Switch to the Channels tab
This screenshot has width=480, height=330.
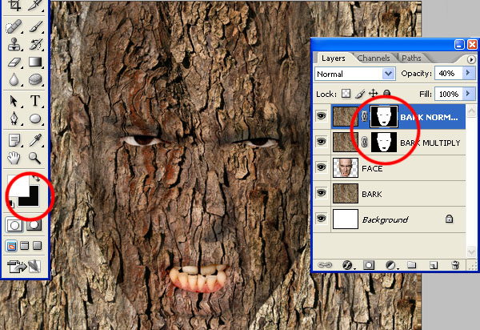(x=374, y=58)
